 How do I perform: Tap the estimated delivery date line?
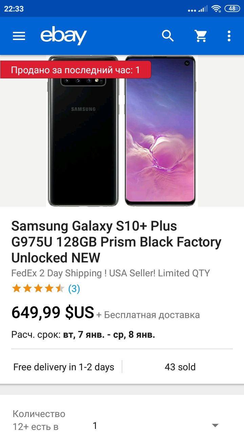83,335
